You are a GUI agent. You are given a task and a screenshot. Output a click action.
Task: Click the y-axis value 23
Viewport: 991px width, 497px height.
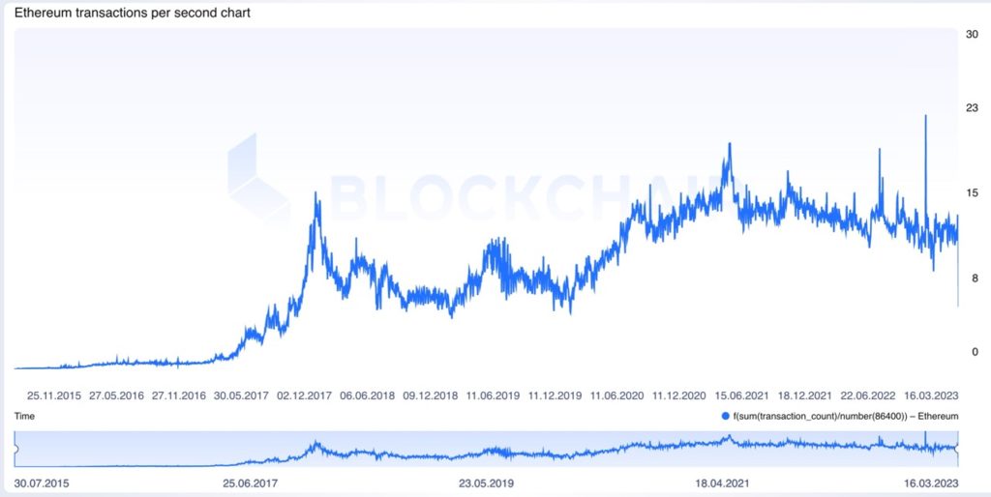[972, 108]
